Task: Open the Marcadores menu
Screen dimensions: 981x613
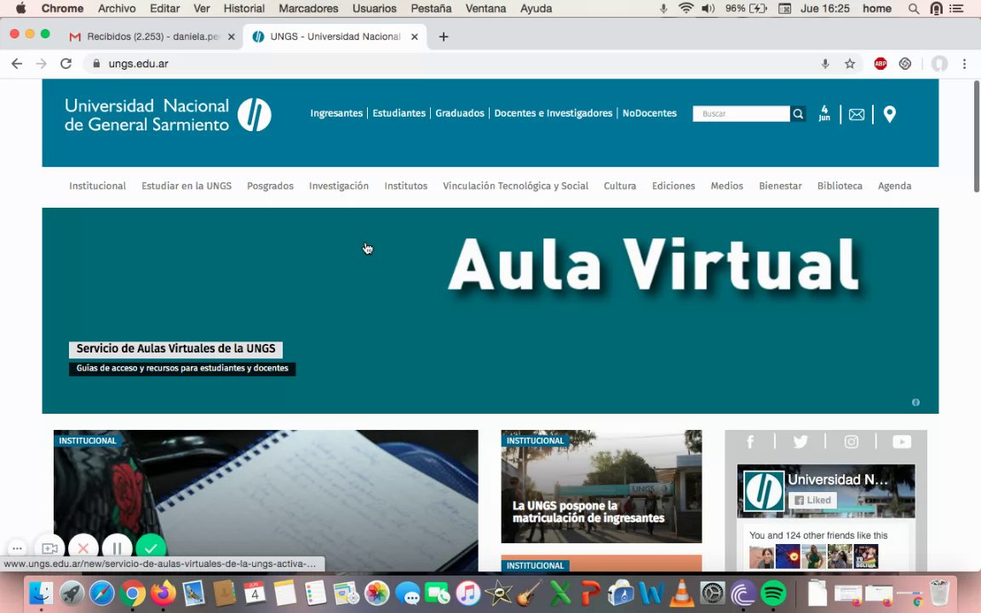Action: tap(308, 9)
